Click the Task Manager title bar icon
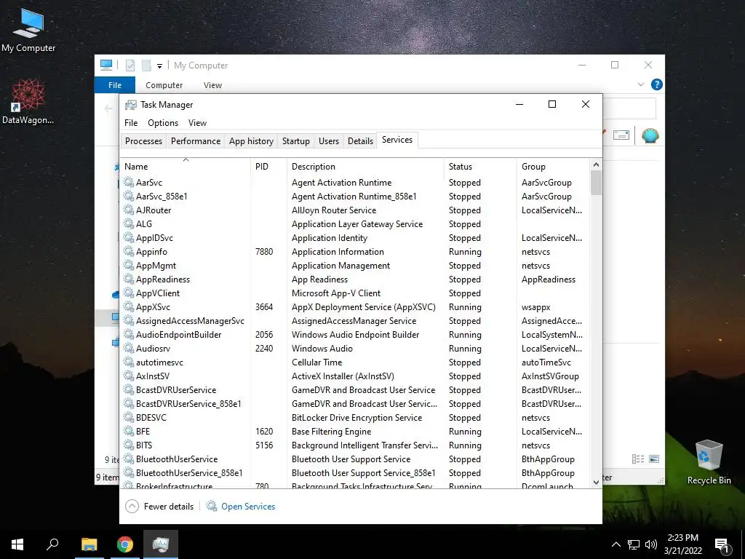The width and height of the screenshot is (745, 559). (131, 105)
